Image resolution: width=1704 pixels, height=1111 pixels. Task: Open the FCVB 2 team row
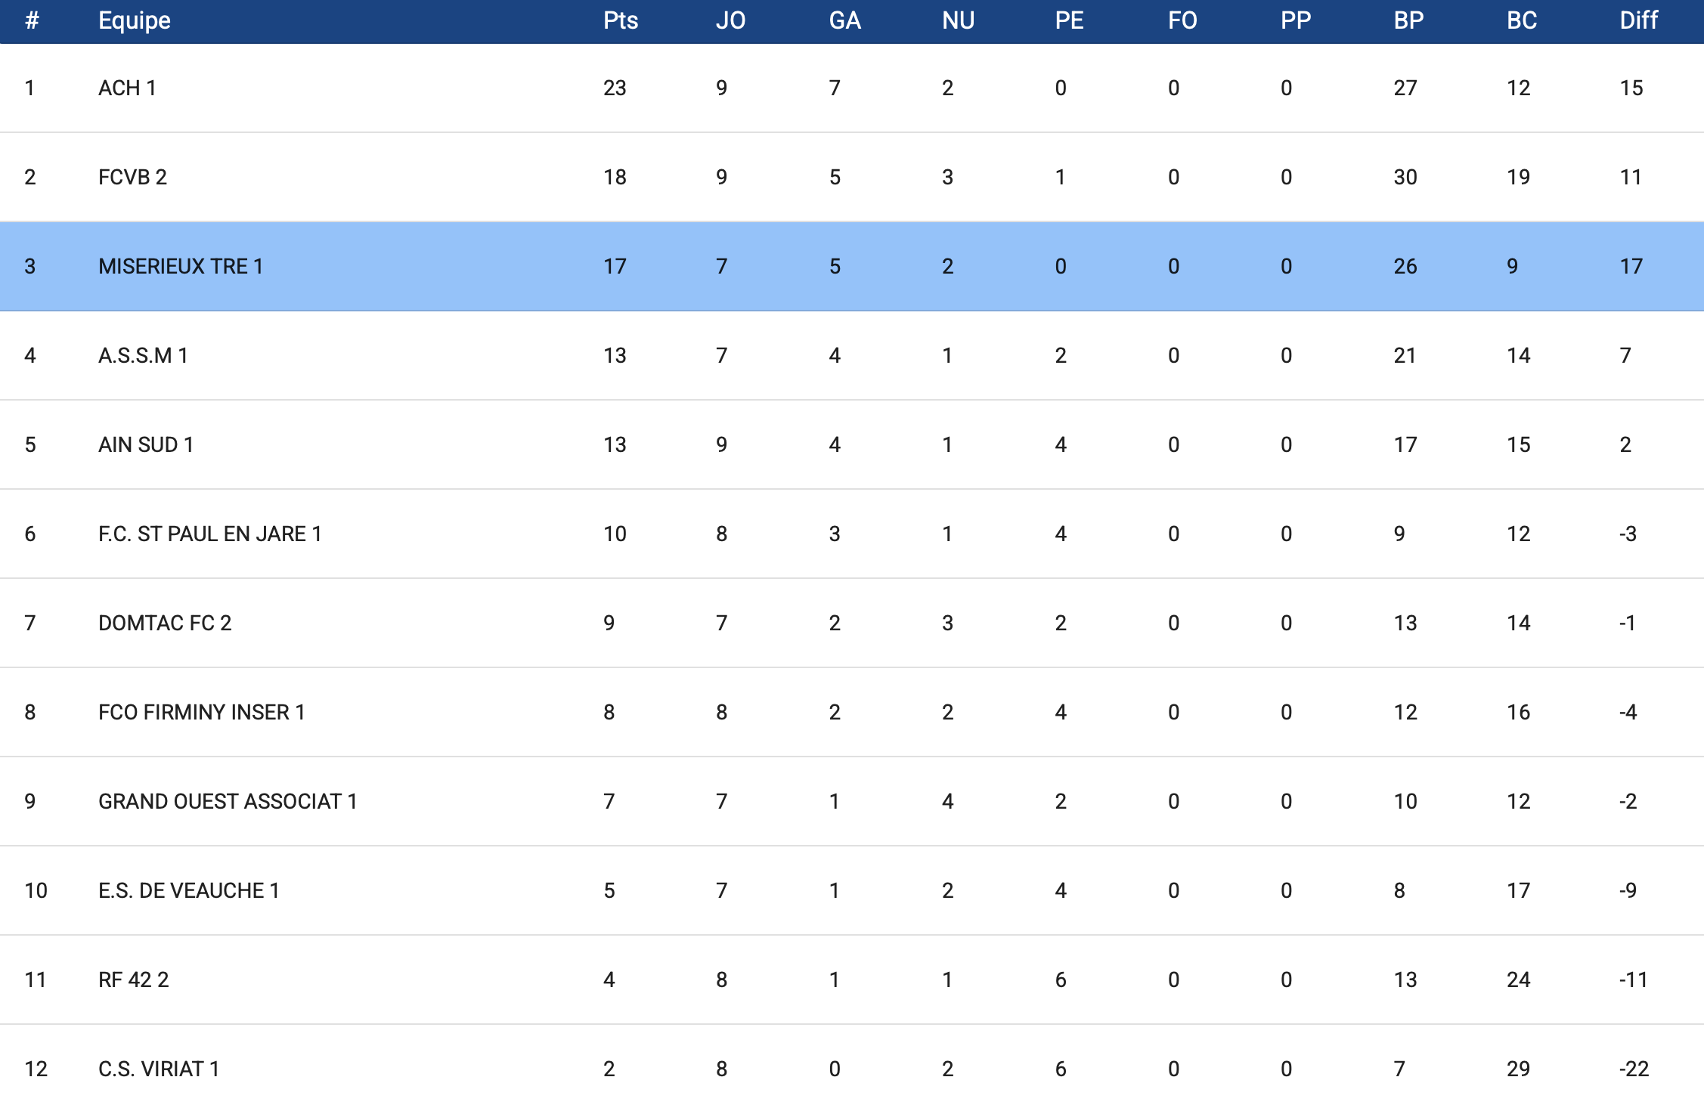pyautogui.click(x=132, y=178)
